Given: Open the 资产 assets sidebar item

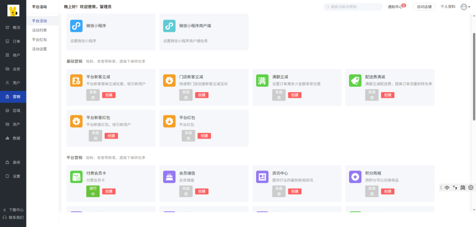Looking at the screenshot, I should [13, 125].
